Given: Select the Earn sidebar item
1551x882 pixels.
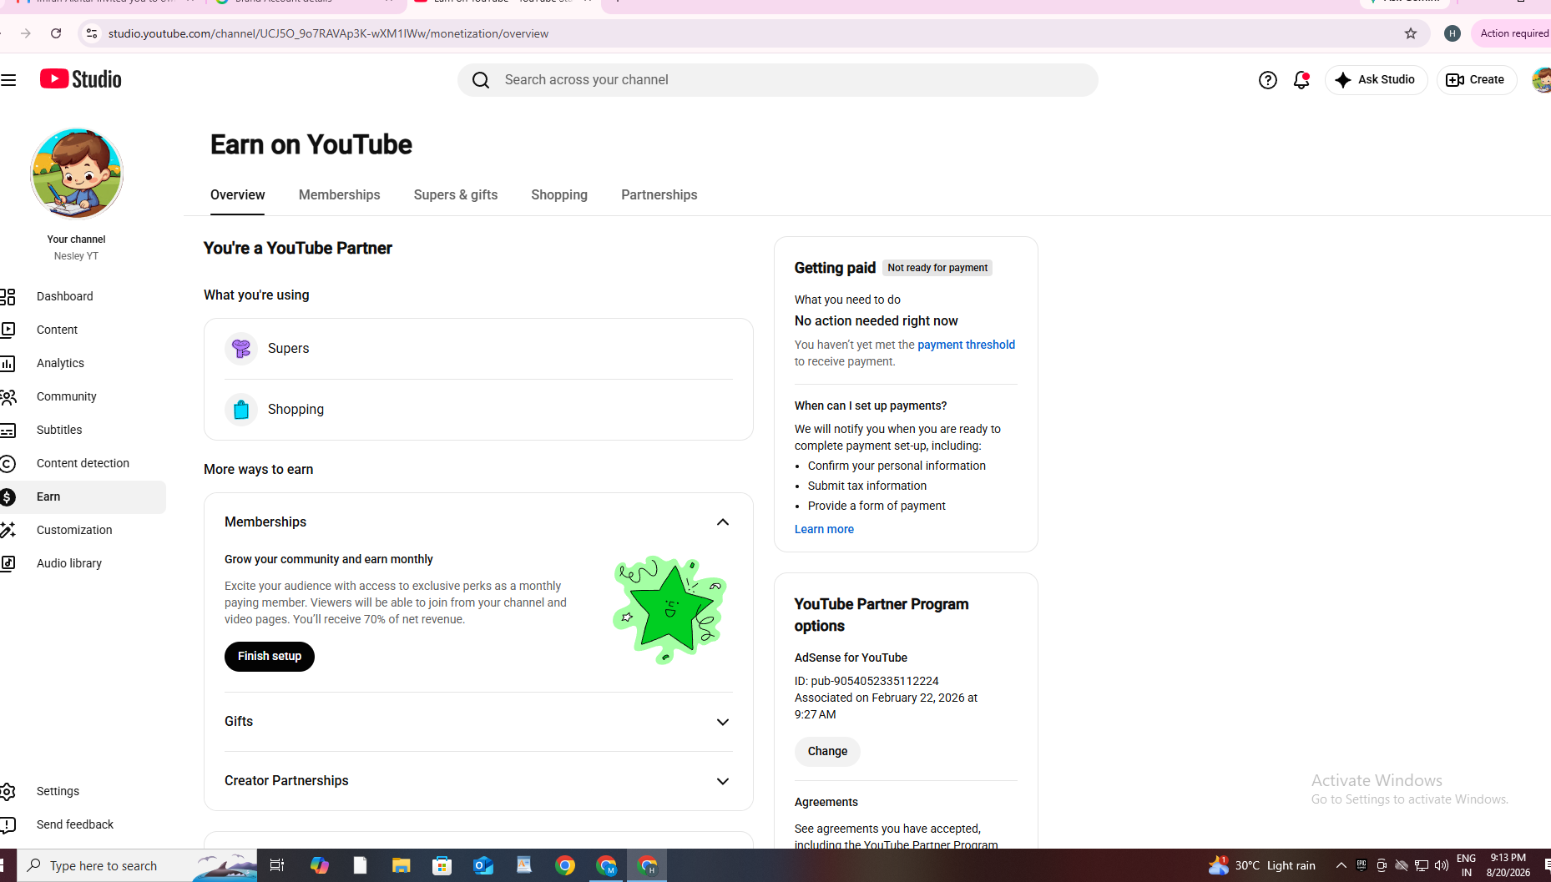Looking at the screenshot, I should coord(82,496).
